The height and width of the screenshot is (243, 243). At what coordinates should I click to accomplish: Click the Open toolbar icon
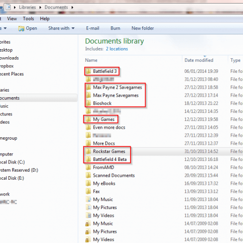[x=21, y=28]
